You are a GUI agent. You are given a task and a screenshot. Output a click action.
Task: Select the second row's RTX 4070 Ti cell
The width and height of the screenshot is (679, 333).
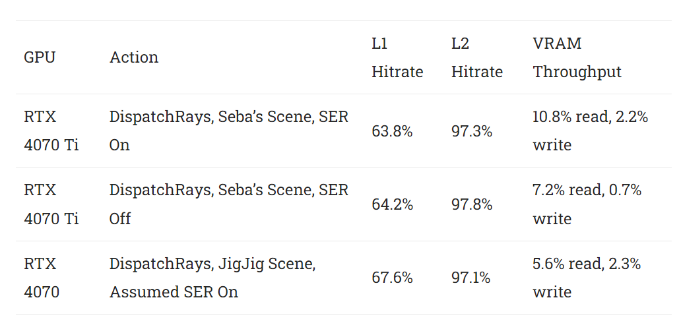coord(51,204)
